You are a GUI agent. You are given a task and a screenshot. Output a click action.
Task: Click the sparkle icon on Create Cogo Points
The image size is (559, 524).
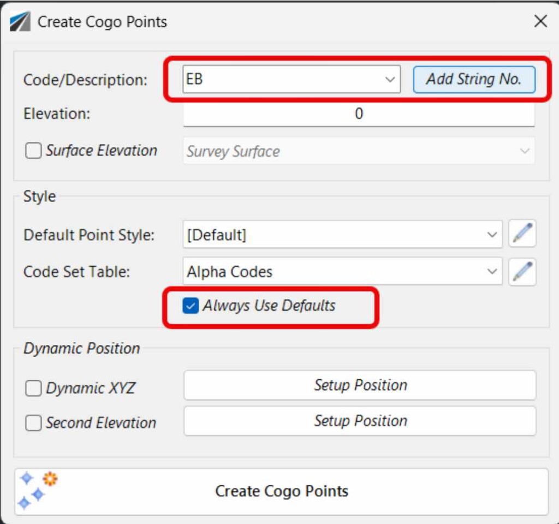point(37,491)
